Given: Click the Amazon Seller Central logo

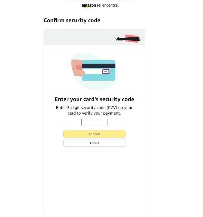Looking at the screenshot, I should click(x=100, y=6).
